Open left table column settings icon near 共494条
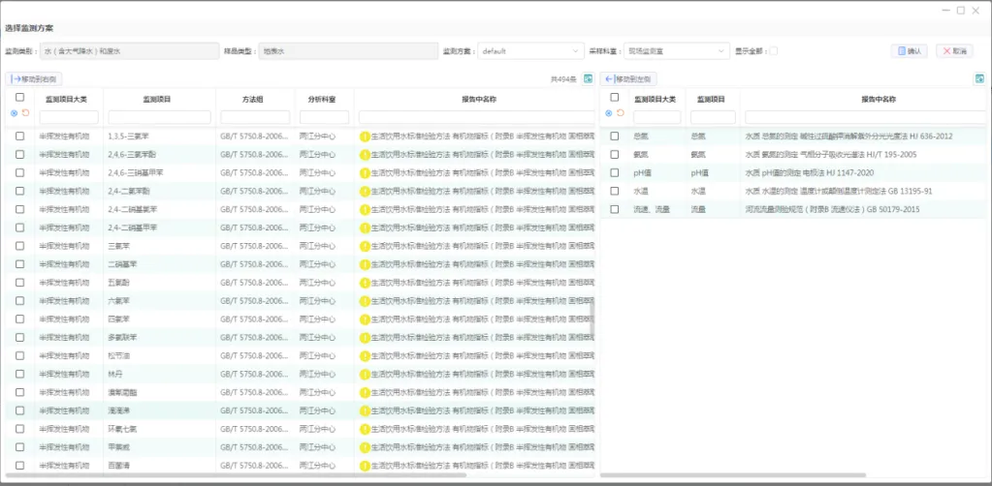This screenshot has height=486, width=992. pyautogui.click(x=588, y=78)
